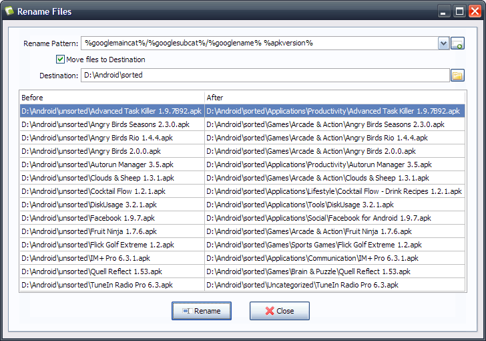Click After path Tools\DiskUsage 3.2.1.apk

[335, 205]
